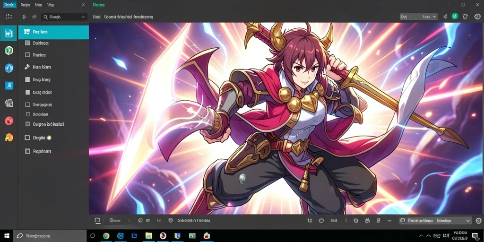The image size is (484, 242).
Task: Click the green title text in the title bar
Action: (99, 5)
